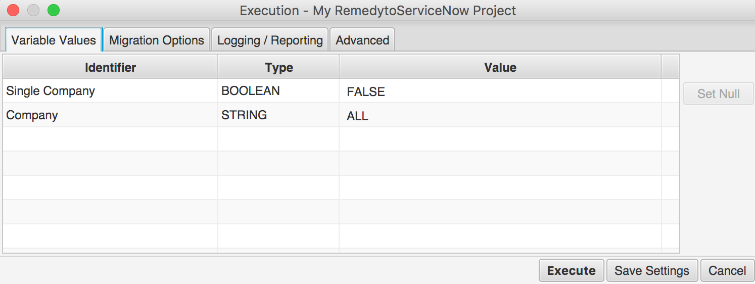
Task: Click the Save Settings button
Action: pyautogui.click(x=652, y=270)
